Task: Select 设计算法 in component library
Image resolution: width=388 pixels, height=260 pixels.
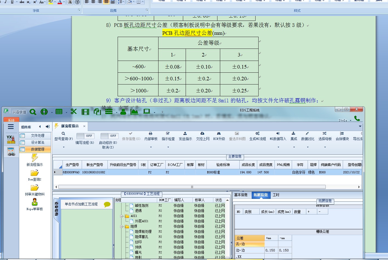Action: [x=35, y=142]
